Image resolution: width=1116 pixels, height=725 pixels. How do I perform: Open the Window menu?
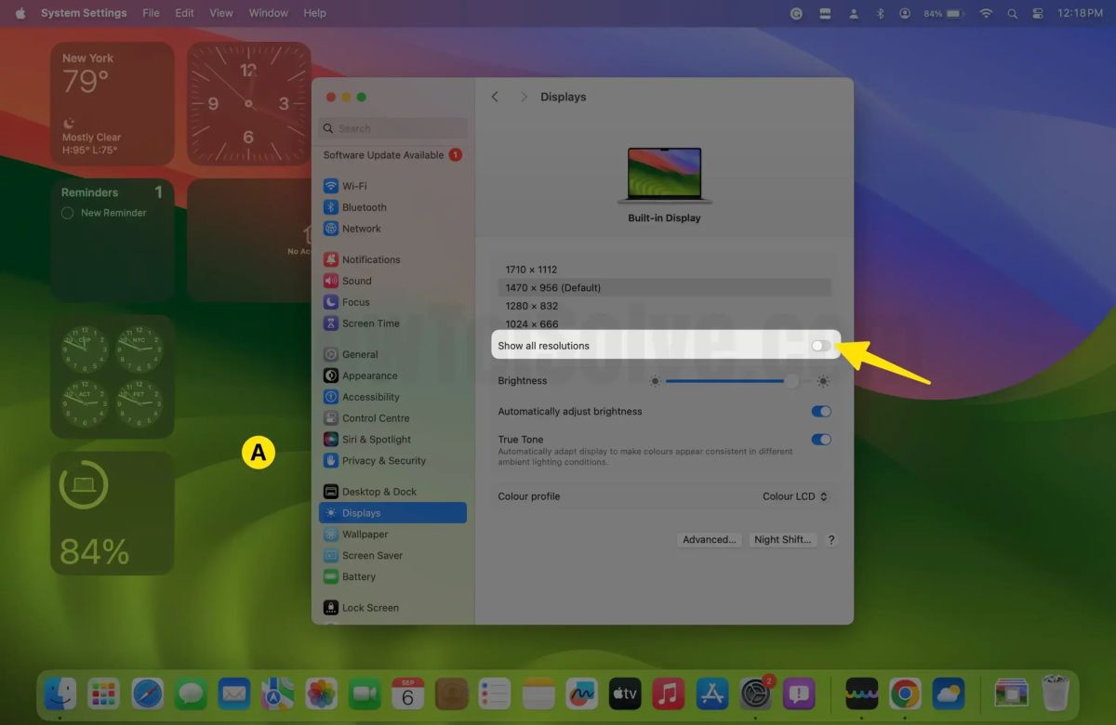(x=268, y=13)
